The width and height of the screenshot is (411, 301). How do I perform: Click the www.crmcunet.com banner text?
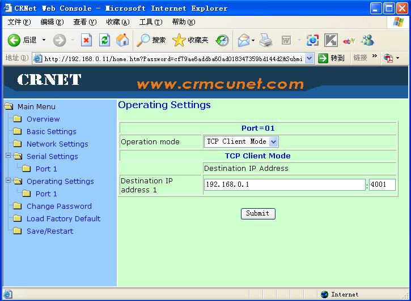coord(220,84)
